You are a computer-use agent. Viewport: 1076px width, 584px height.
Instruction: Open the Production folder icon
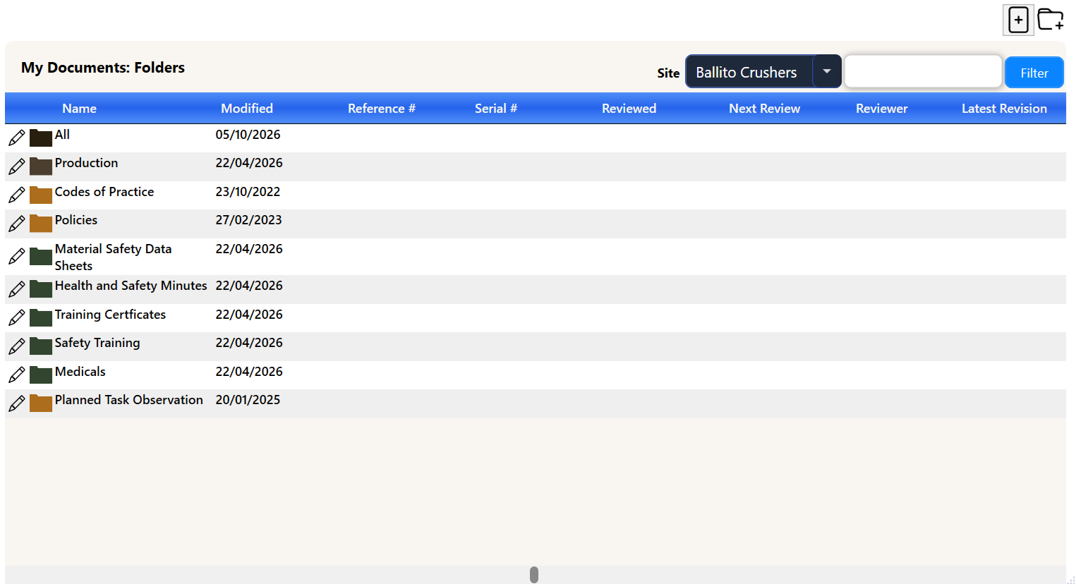click(41, 166)
